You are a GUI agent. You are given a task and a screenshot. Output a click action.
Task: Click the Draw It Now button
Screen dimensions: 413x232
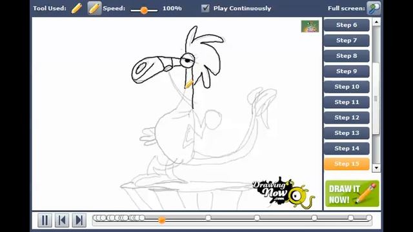(352, 193)
